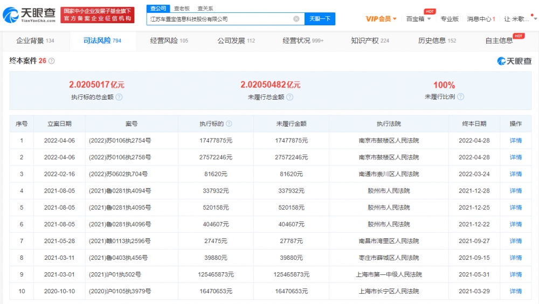Screen dimensions: 539x304
Task: Open the 消息中心 notifications
Action: pyautogui.click(x=481, y=19)
